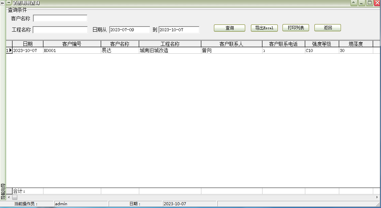Click the start date field 2023-07-09
Viewport: 381px width, 208px height.
129,30
